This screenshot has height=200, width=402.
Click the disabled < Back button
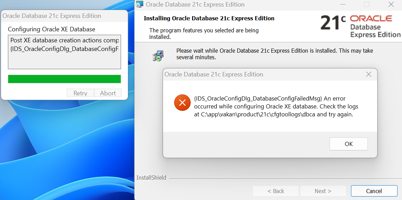275,191
